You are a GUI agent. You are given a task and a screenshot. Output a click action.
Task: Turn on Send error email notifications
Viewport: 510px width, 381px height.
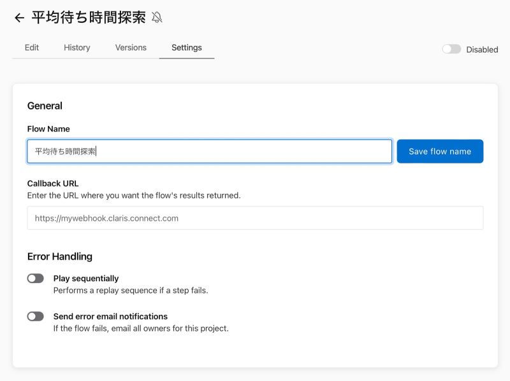pos(36,316)
